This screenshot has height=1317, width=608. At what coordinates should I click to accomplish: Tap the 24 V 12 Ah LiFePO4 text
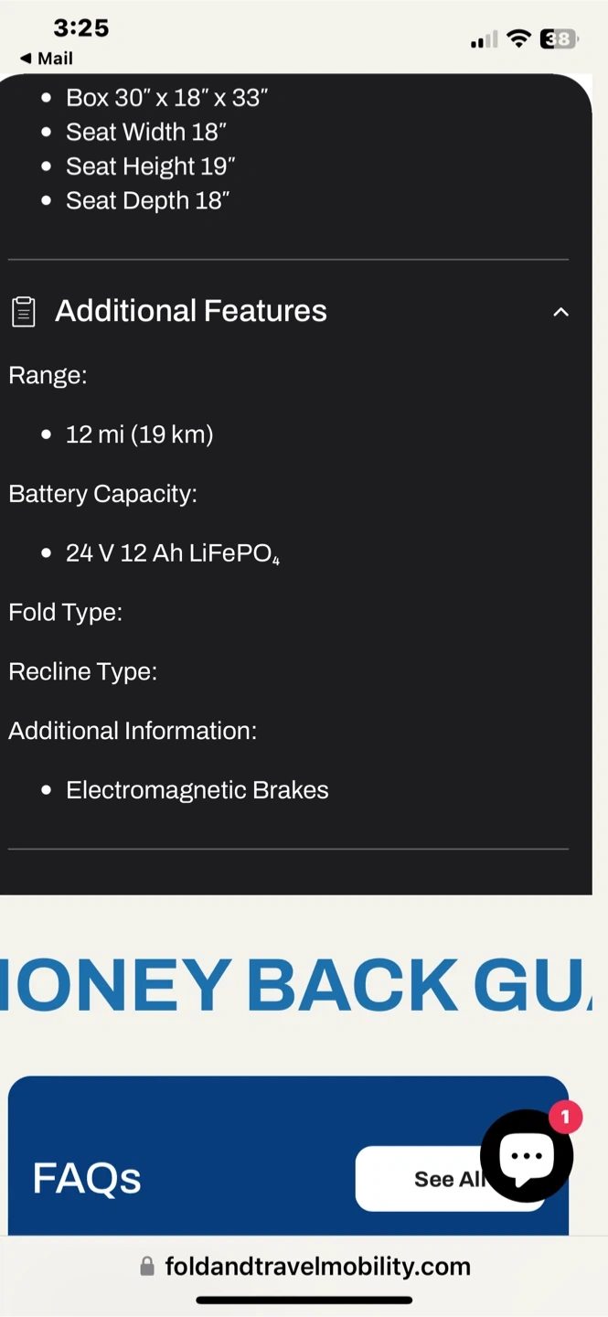pyautogui.click(x=172, y=553)
